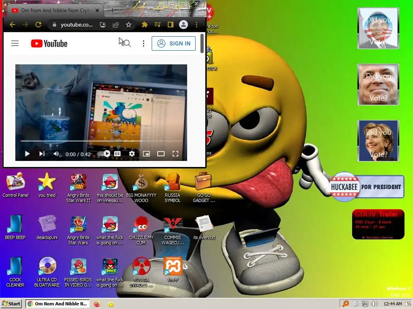This screenshot has width=413, height=309.
Task: Open YouTube search
Action: coord(127,43)
